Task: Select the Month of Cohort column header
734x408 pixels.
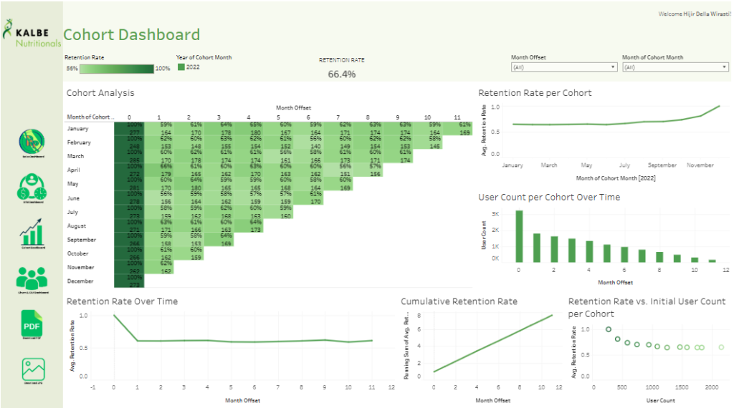Action: pos(89,117)
